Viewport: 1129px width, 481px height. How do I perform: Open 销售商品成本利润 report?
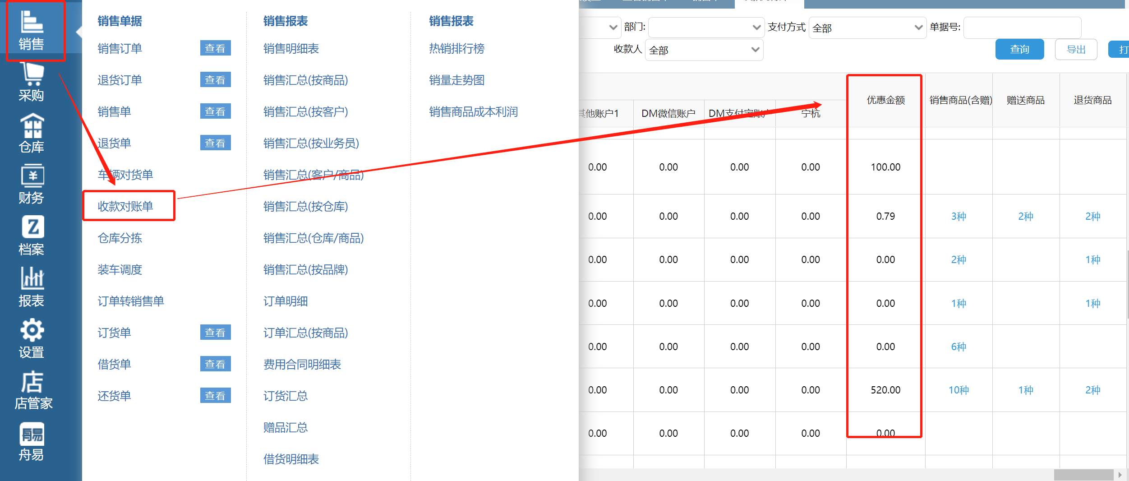(x=474, y=111)
